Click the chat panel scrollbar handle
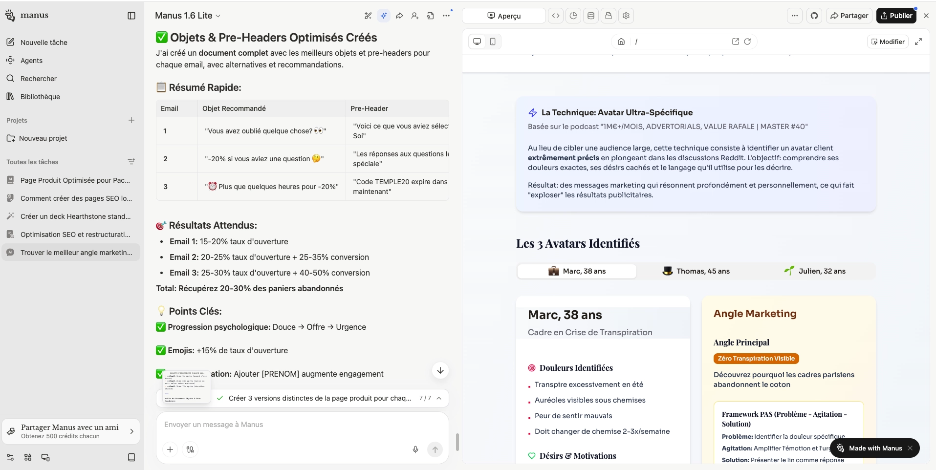Viewport: 936px width, 470px height. point(457,442)
